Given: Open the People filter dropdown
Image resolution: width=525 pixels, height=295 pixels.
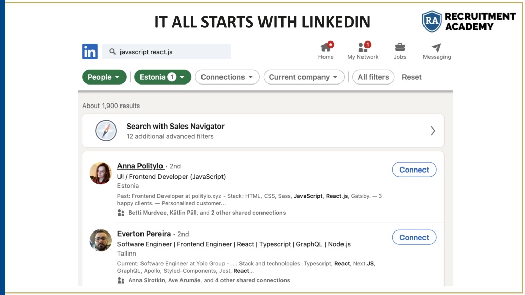Looking at the screenshot, I should [104, 77].
